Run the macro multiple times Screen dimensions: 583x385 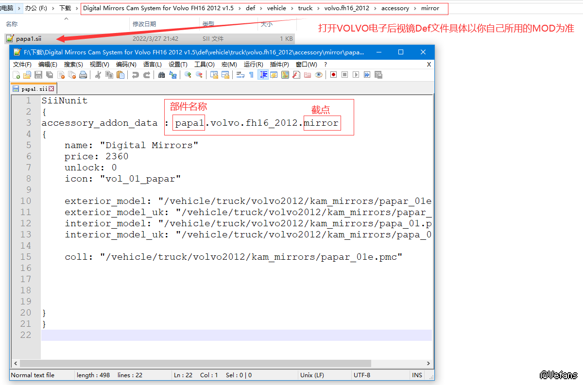367,75
